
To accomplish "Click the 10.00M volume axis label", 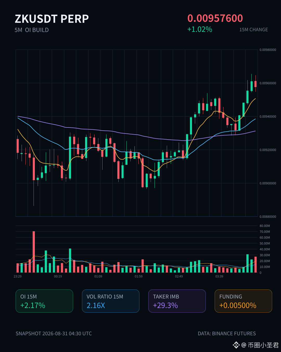I will (x=265, y=267).
